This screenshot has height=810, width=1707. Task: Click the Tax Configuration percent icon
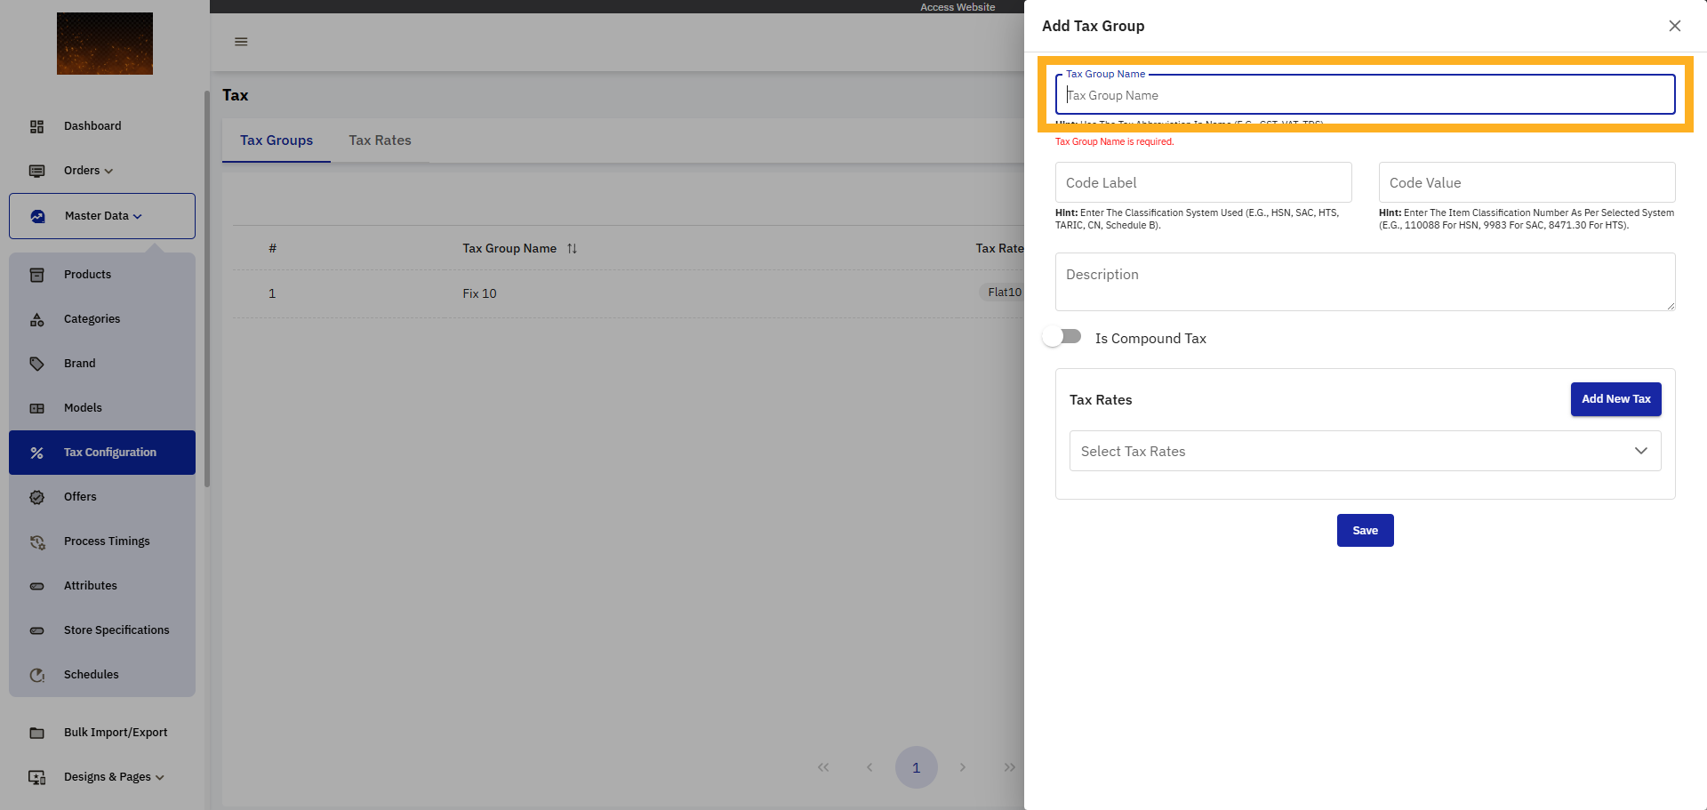(36, 453)
